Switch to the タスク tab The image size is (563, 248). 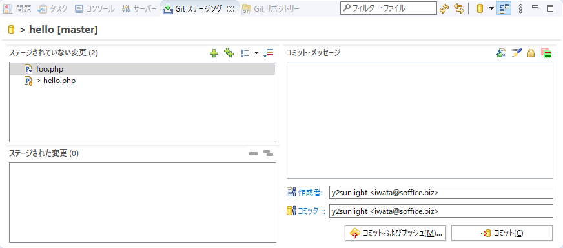click(53, 8)
